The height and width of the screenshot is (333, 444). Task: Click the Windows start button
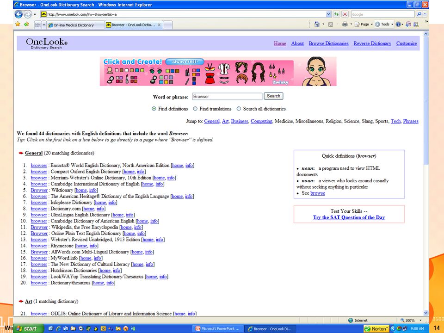28,328
